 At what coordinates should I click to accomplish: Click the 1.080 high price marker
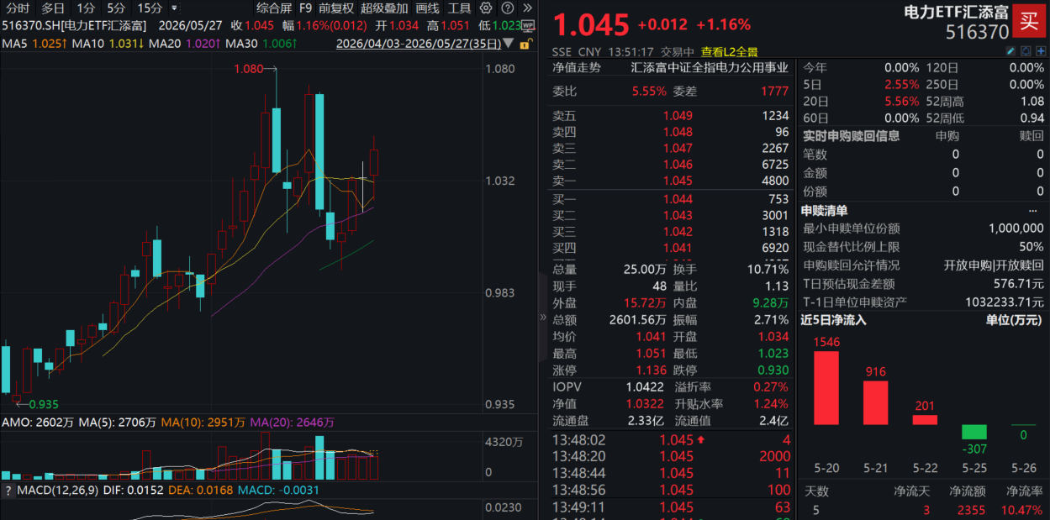248,69
